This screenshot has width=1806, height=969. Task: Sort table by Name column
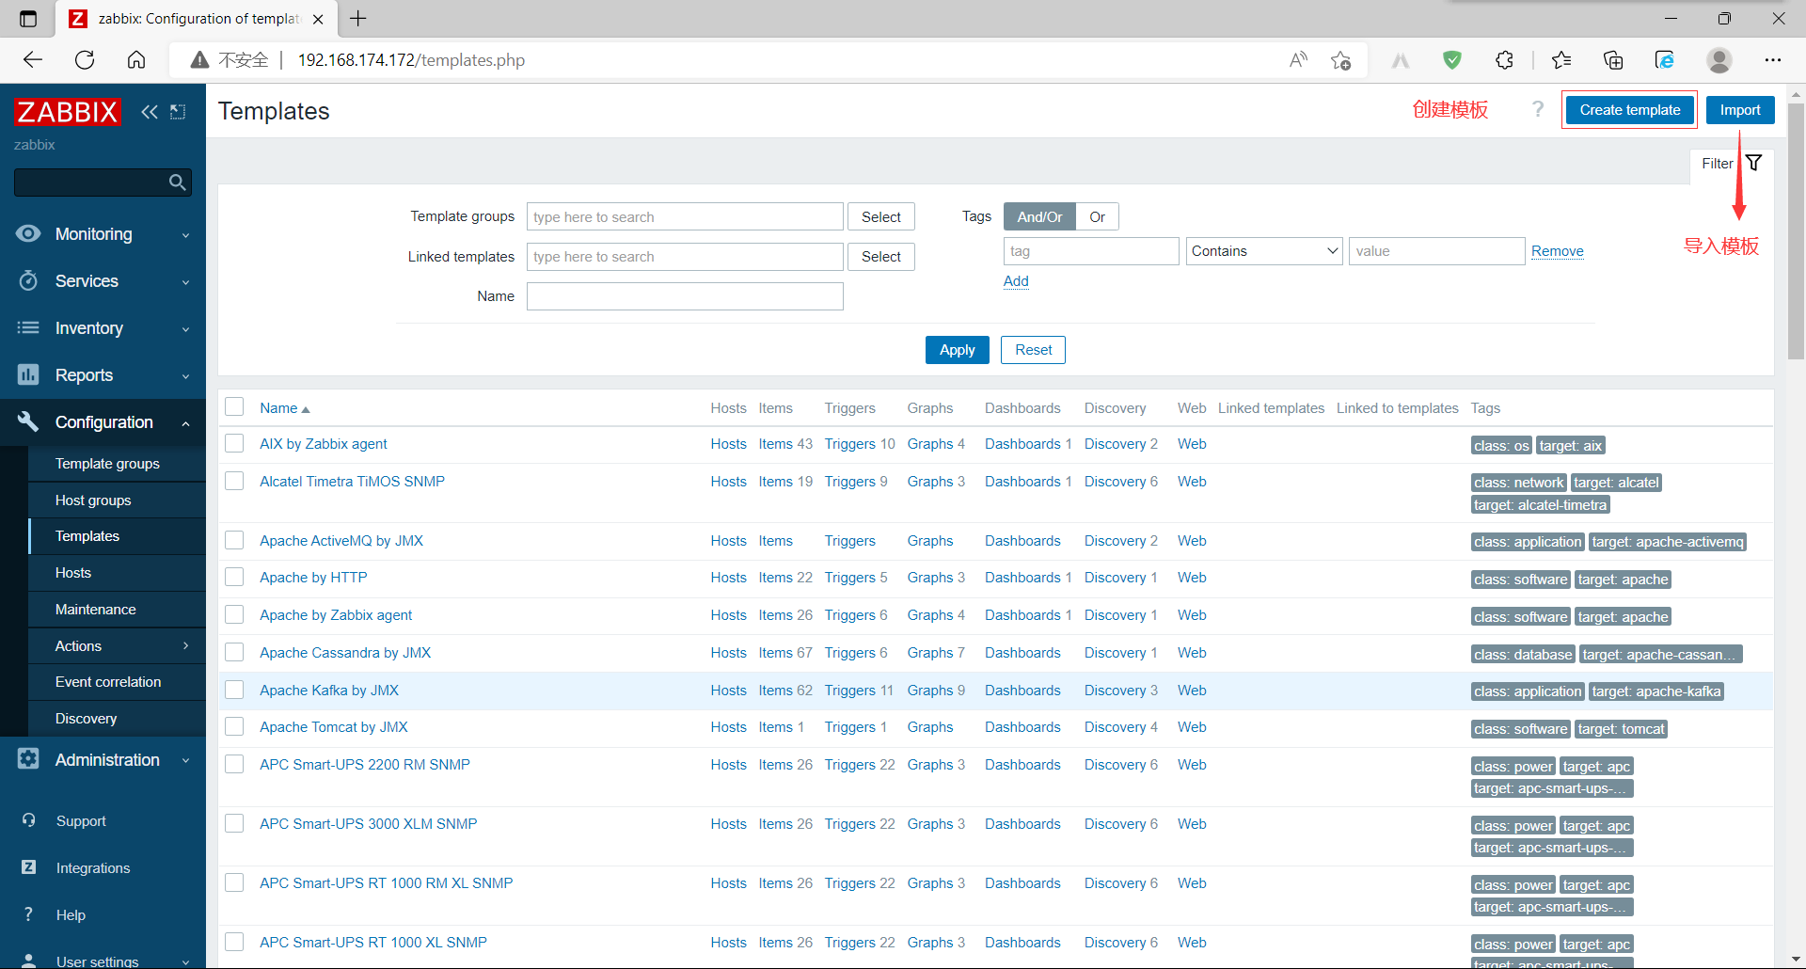click(x=284, y=407)
